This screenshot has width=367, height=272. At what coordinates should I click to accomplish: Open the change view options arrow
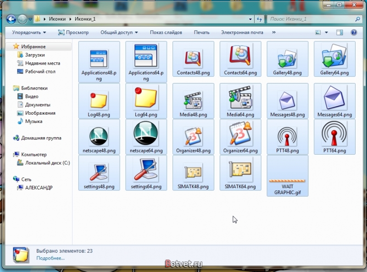coord(326,32)
